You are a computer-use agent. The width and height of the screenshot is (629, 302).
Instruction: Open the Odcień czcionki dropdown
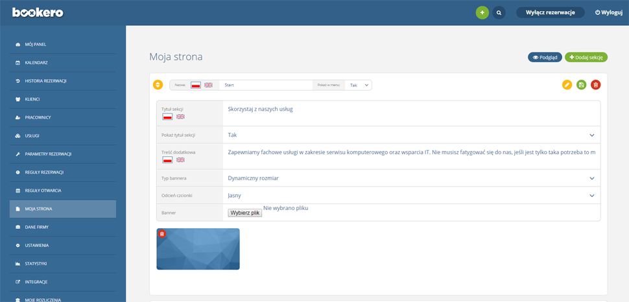pyautogui.click(x=412, y=195)
